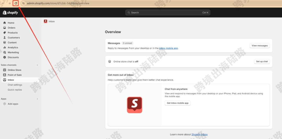Go forward with browser forward arrow
Screen dimensions: 282x139
click(x=9, y=3)
